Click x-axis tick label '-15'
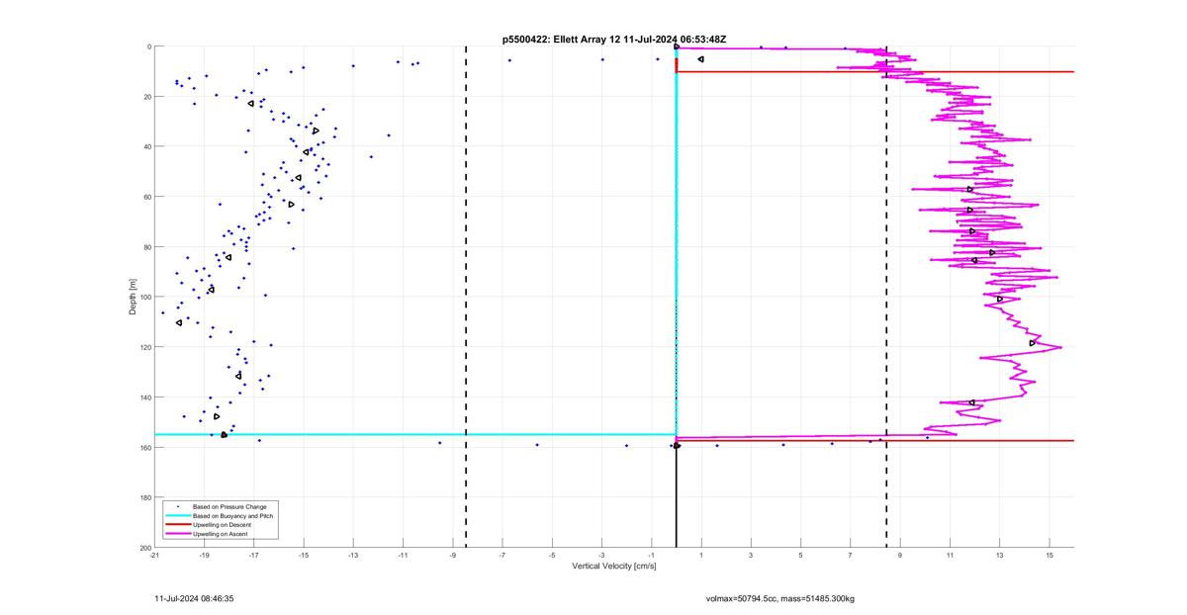The height and width of the screenshot is (615, 1187). tap(304, 556)
